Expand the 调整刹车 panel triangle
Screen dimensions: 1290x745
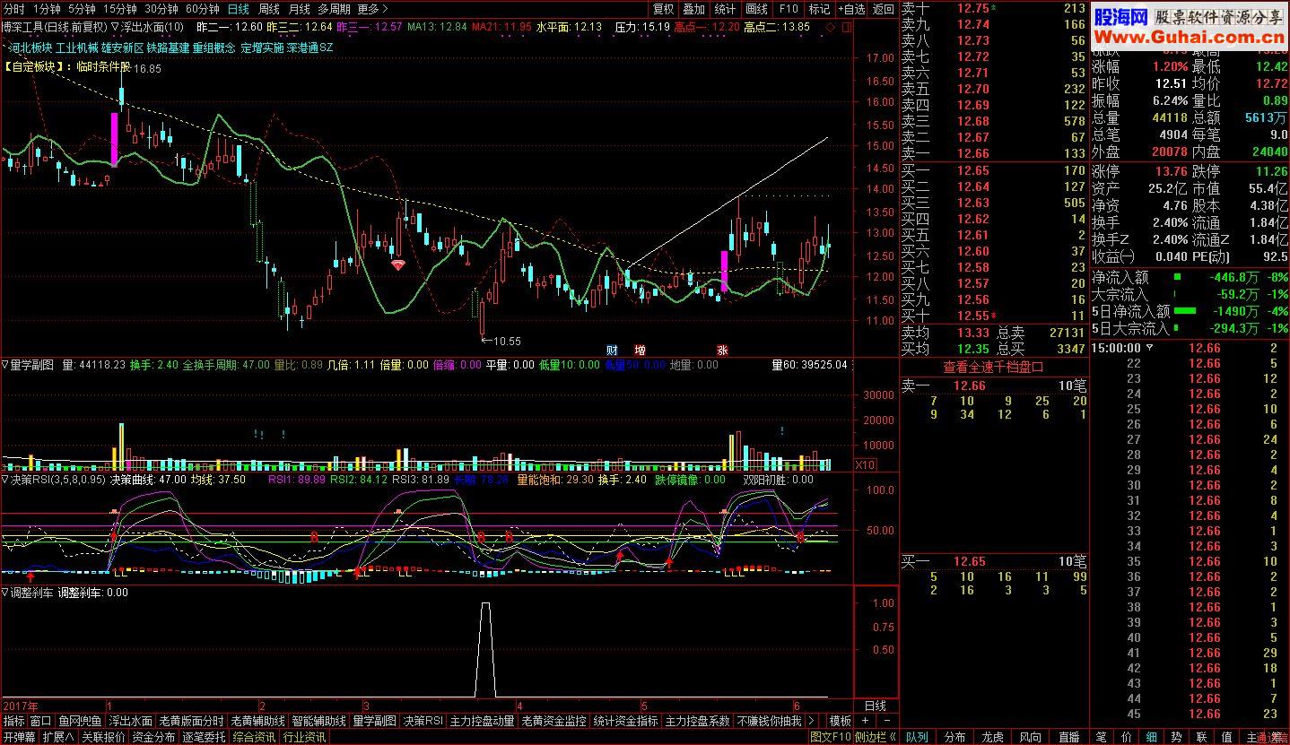[5, 593]
